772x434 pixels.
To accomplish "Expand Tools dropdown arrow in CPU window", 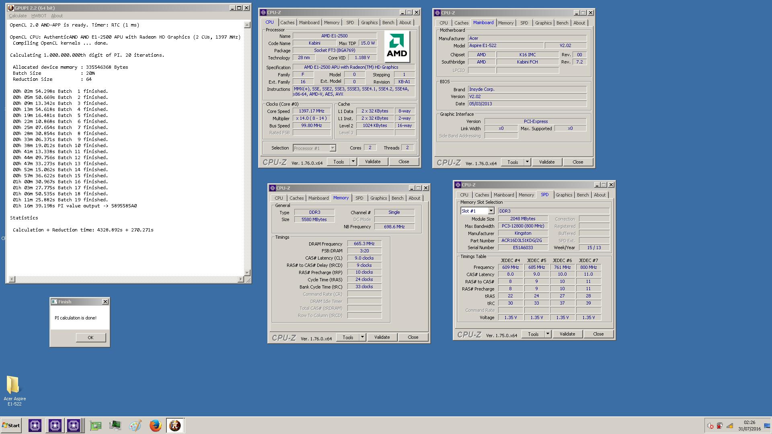I will click(x=353, y=162).
